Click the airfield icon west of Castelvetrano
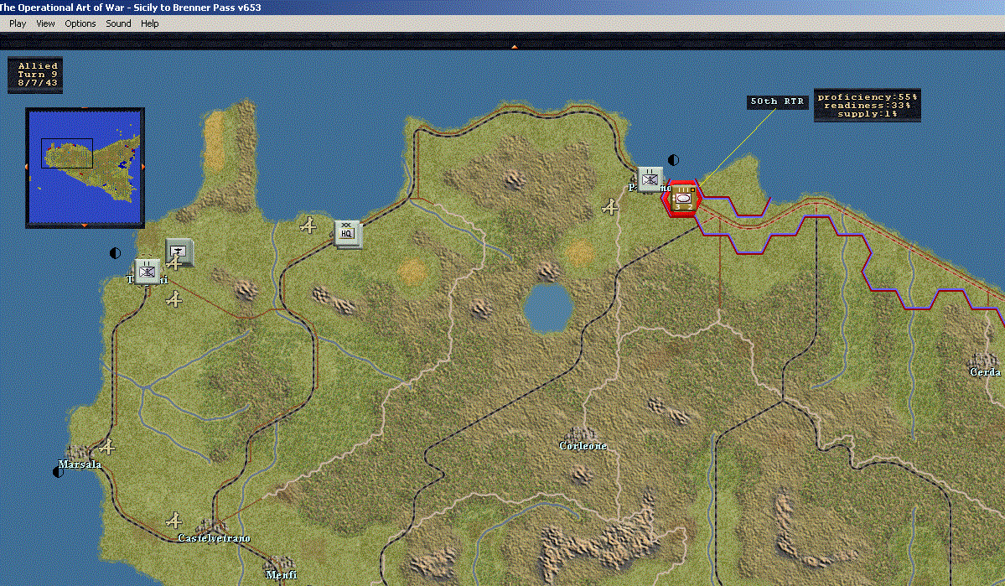 click(174, 520)
